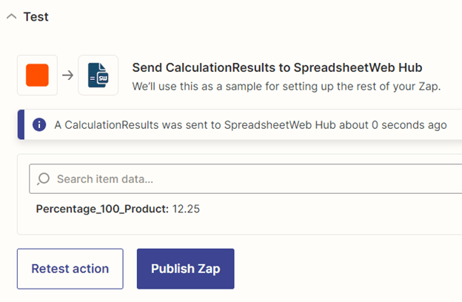Image resolution: width=462 pixels, height=302 pixels.
Task: Click the info icon in the notification banner
Action: point(39,124)
